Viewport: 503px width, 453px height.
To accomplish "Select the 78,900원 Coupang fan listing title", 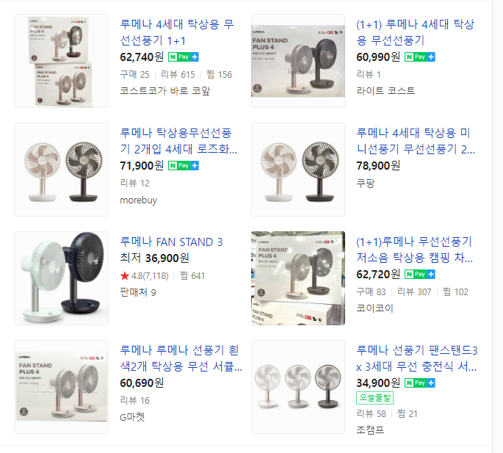I will click(416, 141).
